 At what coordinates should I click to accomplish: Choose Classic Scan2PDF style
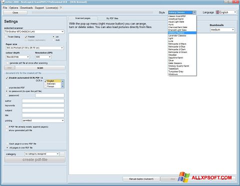(177, 16)
